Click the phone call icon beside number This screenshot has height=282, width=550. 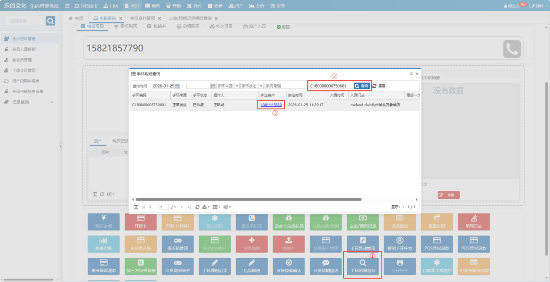512,49
